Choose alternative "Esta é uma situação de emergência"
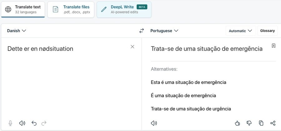 click(189, 82)
